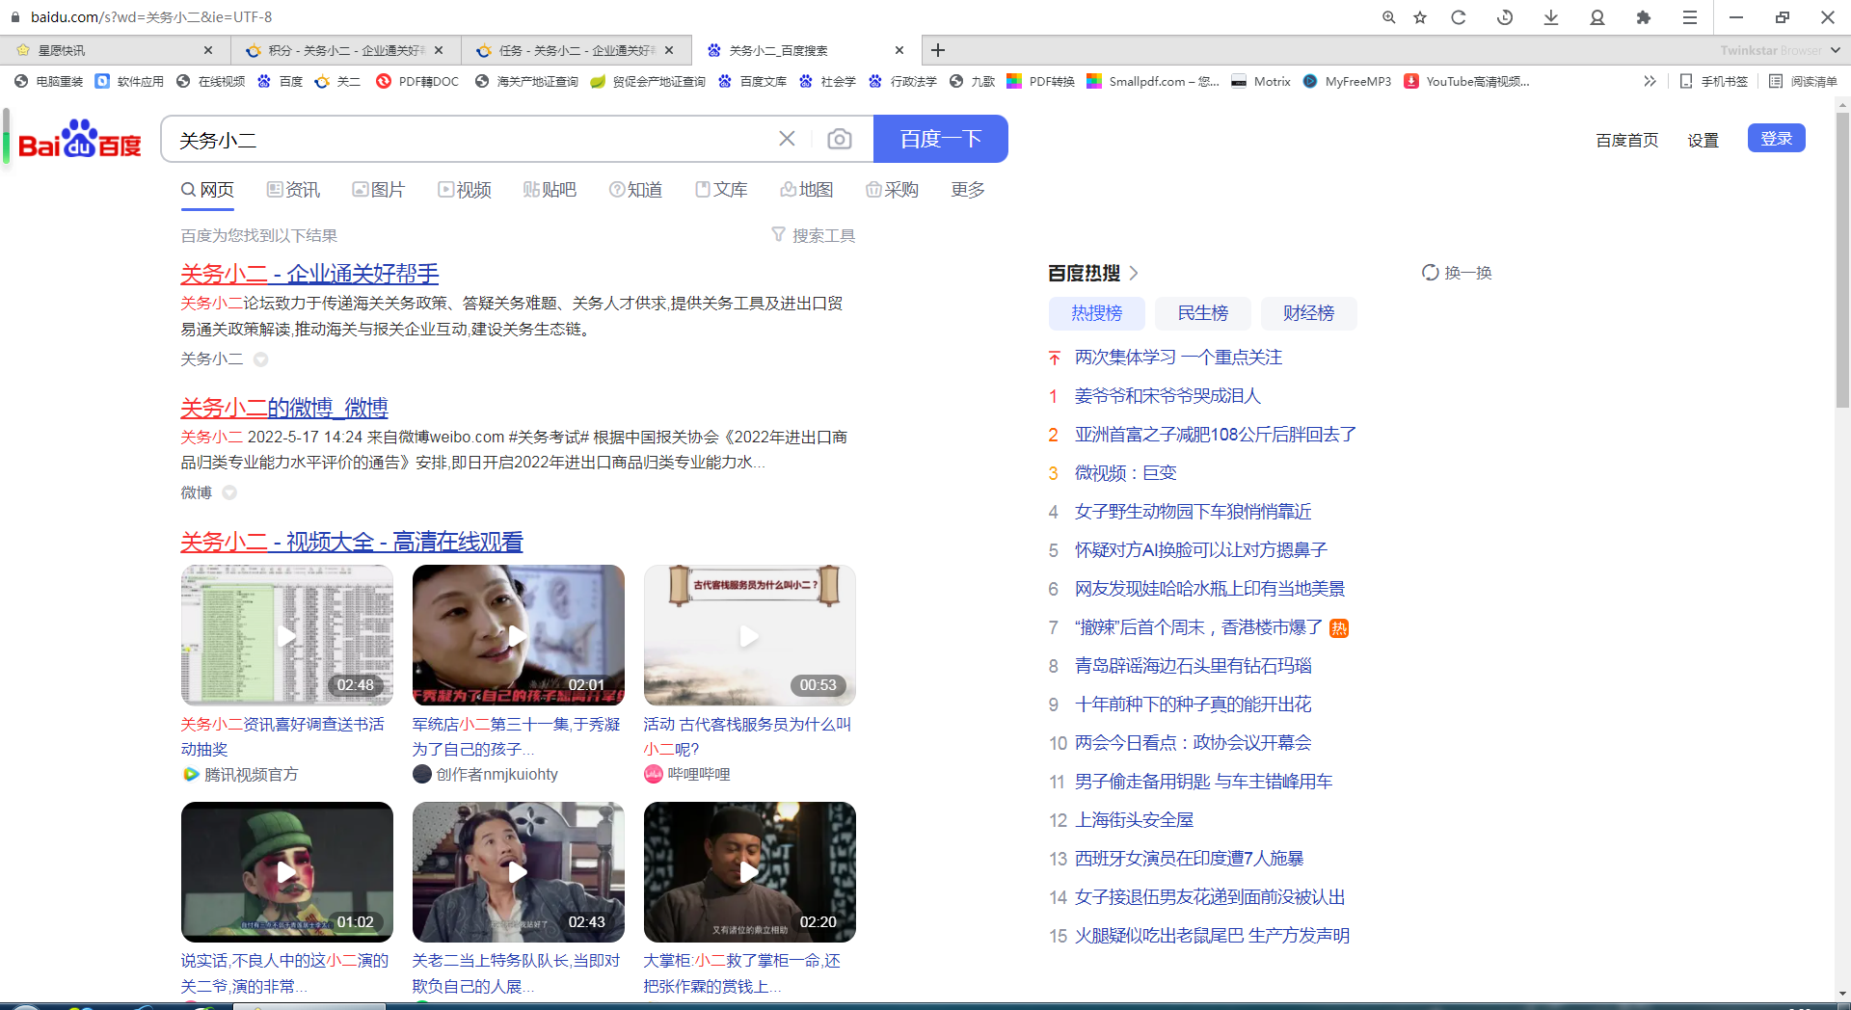Open the 电脑重装 bookmark
This screenshot has height=1010, width=1851.
(49, 81)
